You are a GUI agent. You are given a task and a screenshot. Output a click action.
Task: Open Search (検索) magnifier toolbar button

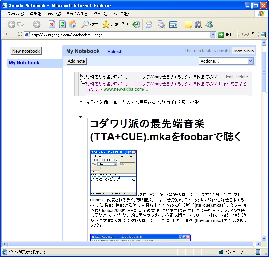click(x=89, y=24)
